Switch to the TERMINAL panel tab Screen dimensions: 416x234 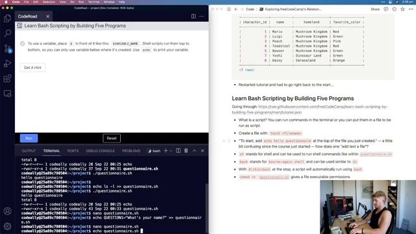tap(51, 151)
